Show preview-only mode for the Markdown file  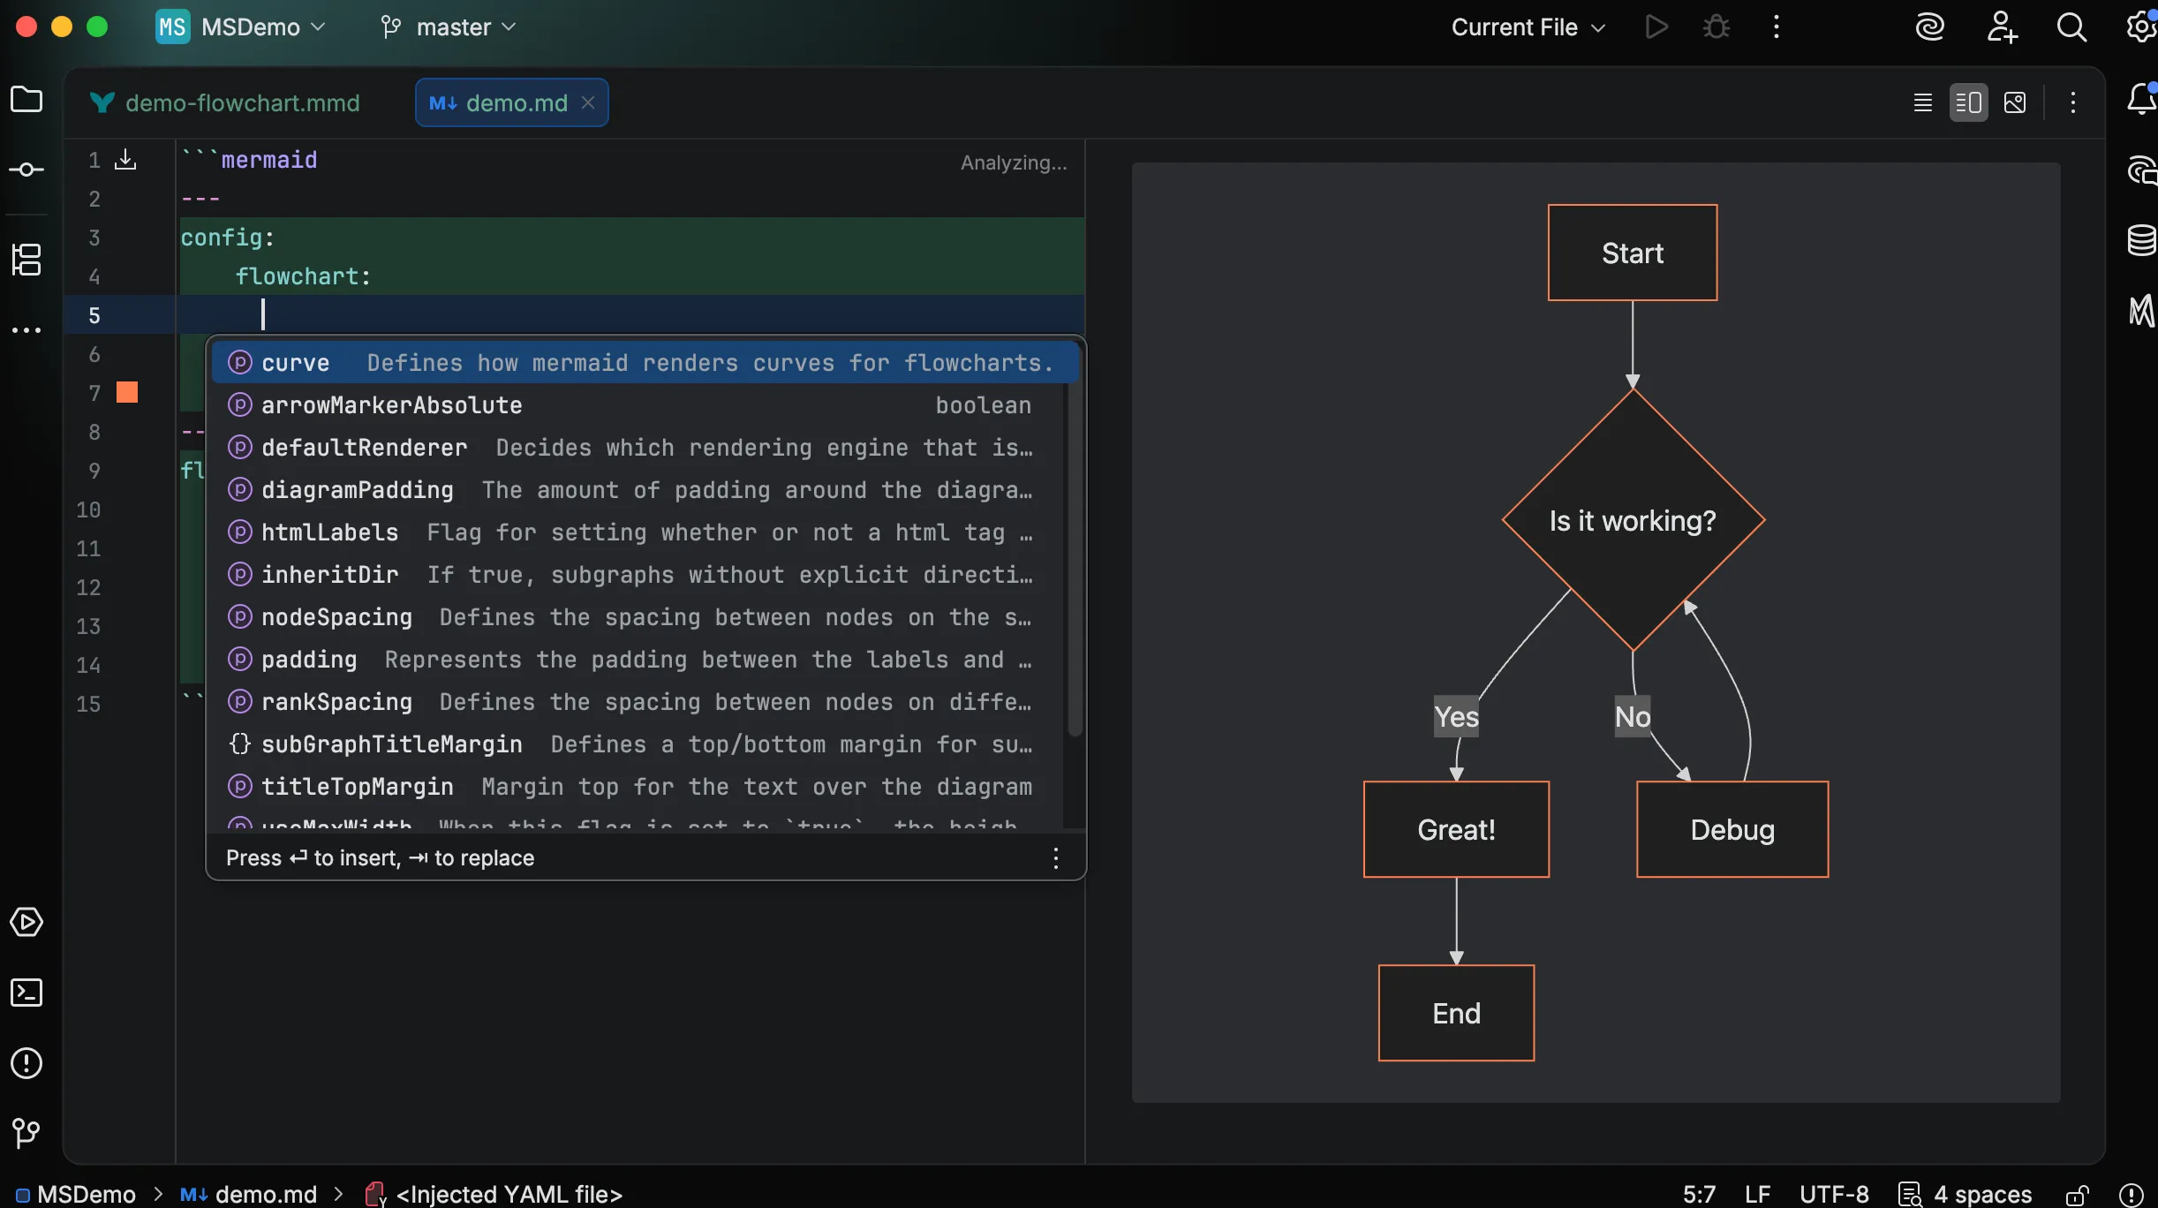2017,102
